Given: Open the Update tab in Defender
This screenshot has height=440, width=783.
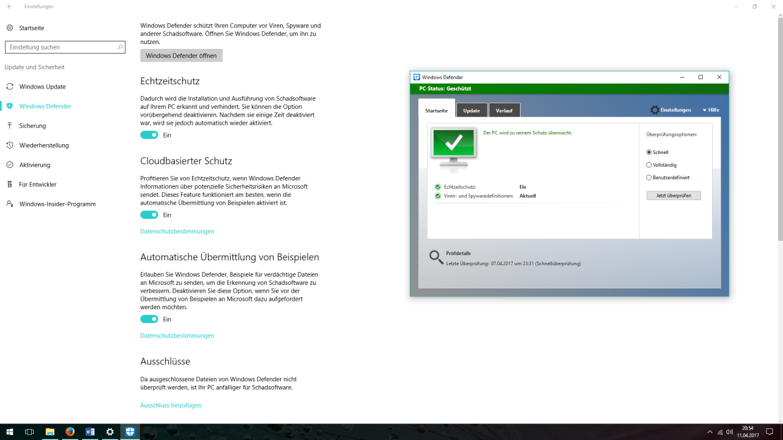Looking at the screenshot, I should 472,110.
